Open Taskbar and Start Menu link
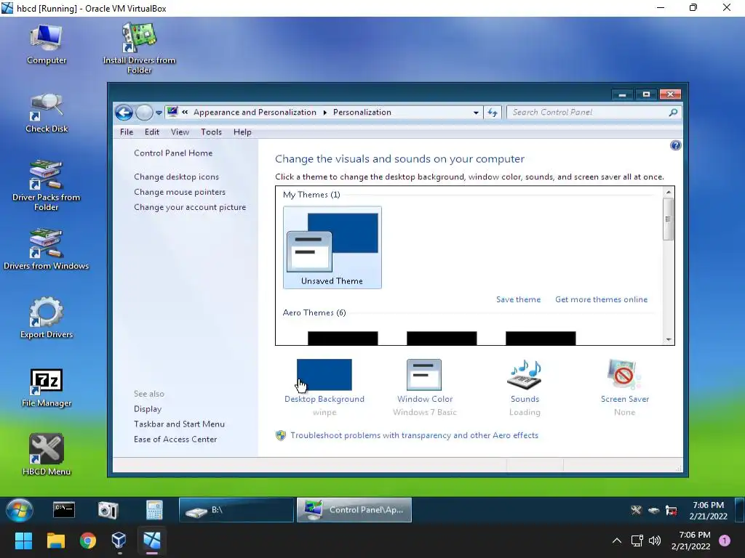The image size is (745, 558). point(179,424)
